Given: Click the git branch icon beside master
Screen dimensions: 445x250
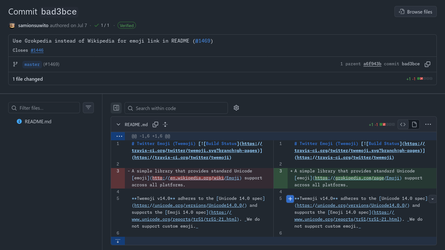Looking at the screenshot, I should [15, 64].
